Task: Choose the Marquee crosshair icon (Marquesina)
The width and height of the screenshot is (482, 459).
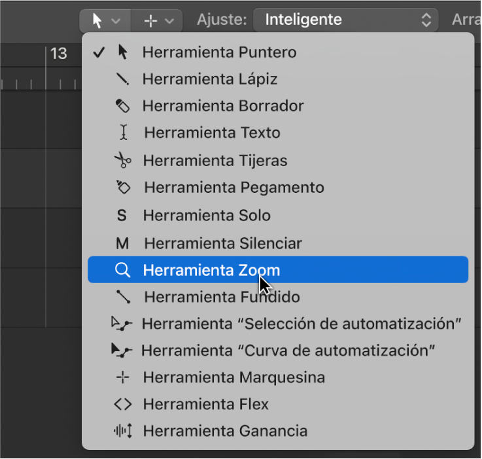Action: (122, 377)
